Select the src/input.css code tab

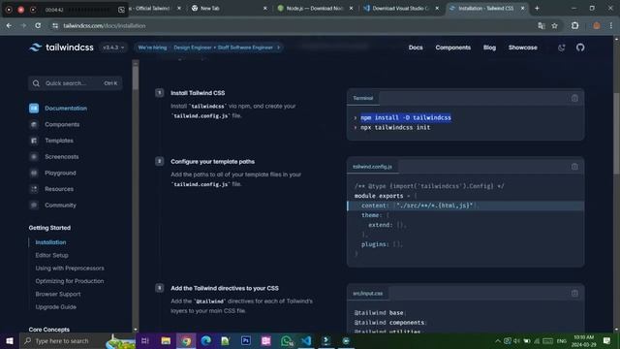pos(368,293)
